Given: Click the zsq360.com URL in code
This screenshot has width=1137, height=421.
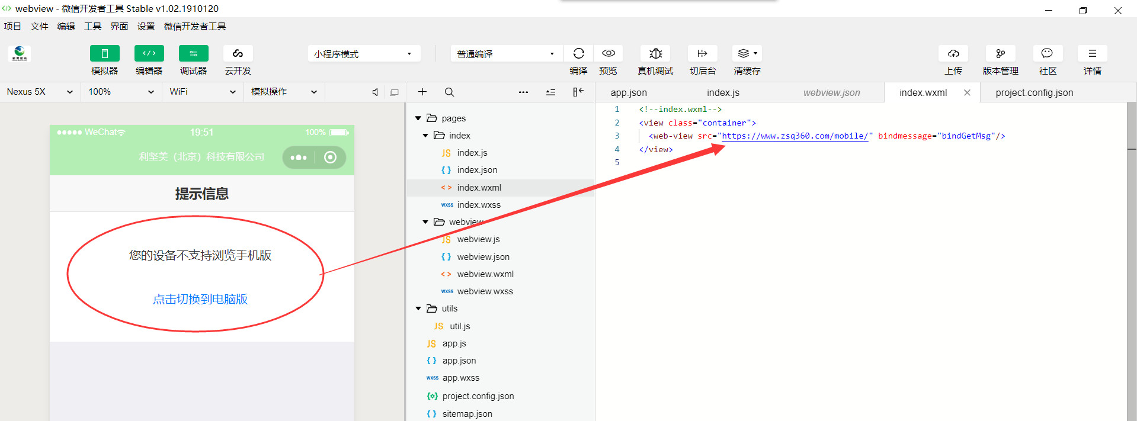Looking at the screenshot, I should coord(795,136).
